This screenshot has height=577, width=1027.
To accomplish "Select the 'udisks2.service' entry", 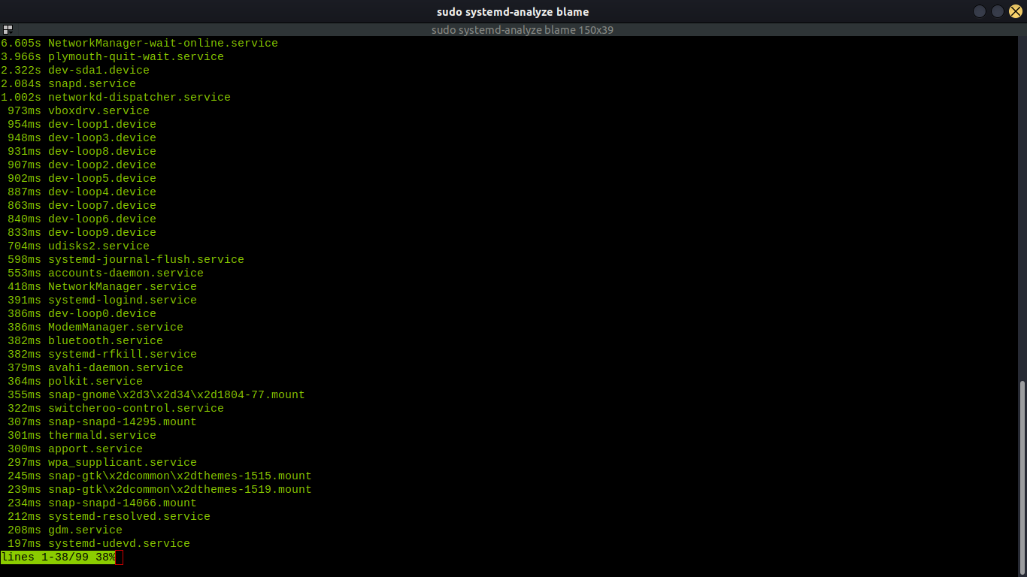I will click(98, 246).
